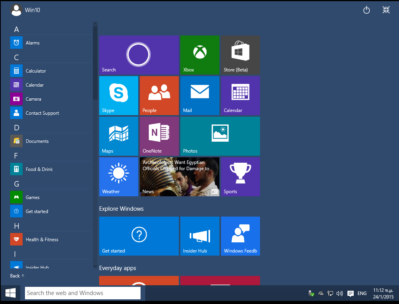This screenshot has width=399, height=304.
Task: Launch the Skype tile
Action: click(x=119, y=96)
